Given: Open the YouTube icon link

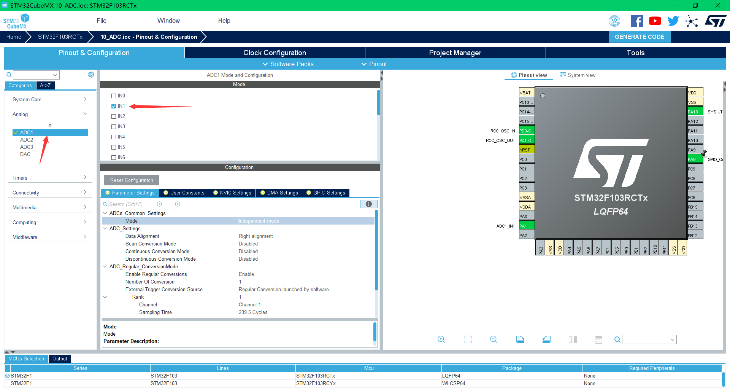Looking at the screenshot, I should (655, 21).
